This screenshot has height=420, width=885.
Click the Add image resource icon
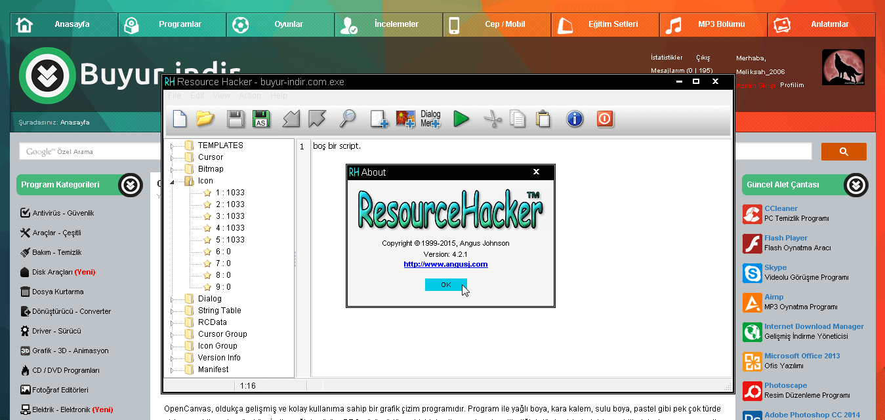point(405,119)
